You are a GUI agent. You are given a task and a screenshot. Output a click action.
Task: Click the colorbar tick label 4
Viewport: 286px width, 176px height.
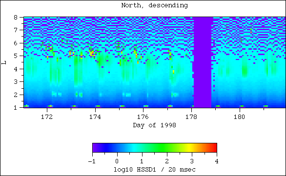217,161
